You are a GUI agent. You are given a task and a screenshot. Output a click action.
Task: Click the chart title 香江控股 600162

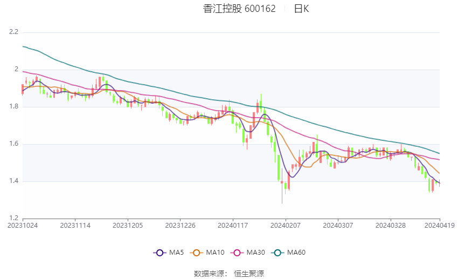[x=239, y=9]
